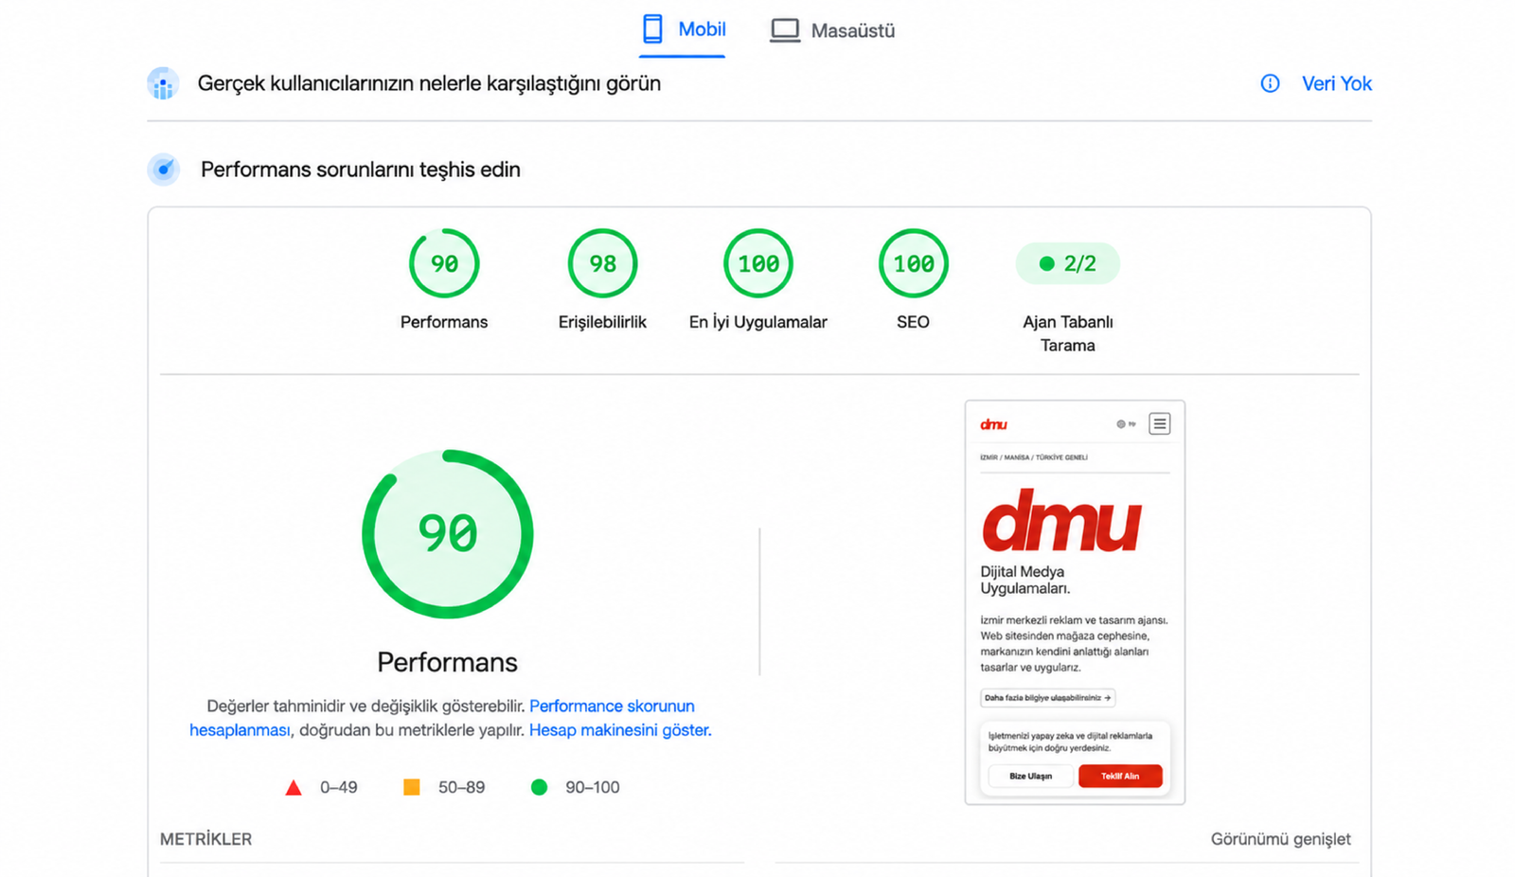Click the large red dmu logo in the preview
This screenshot has width=1515, height=877.
1061,520
